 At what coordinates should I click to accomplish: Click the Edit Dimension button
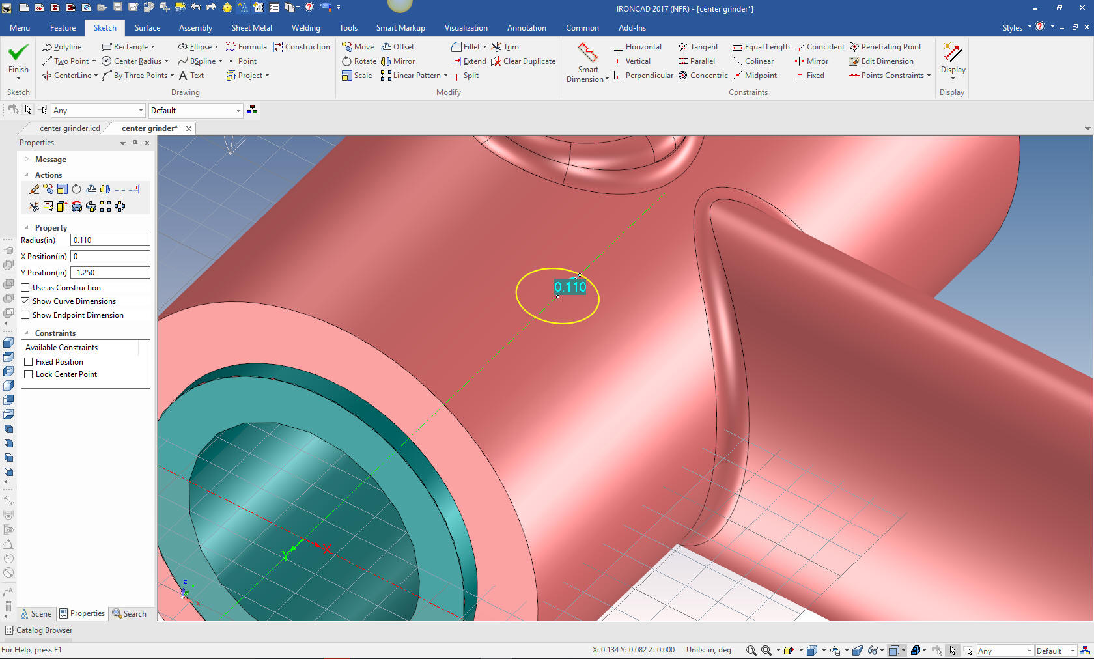pos(881,61)
